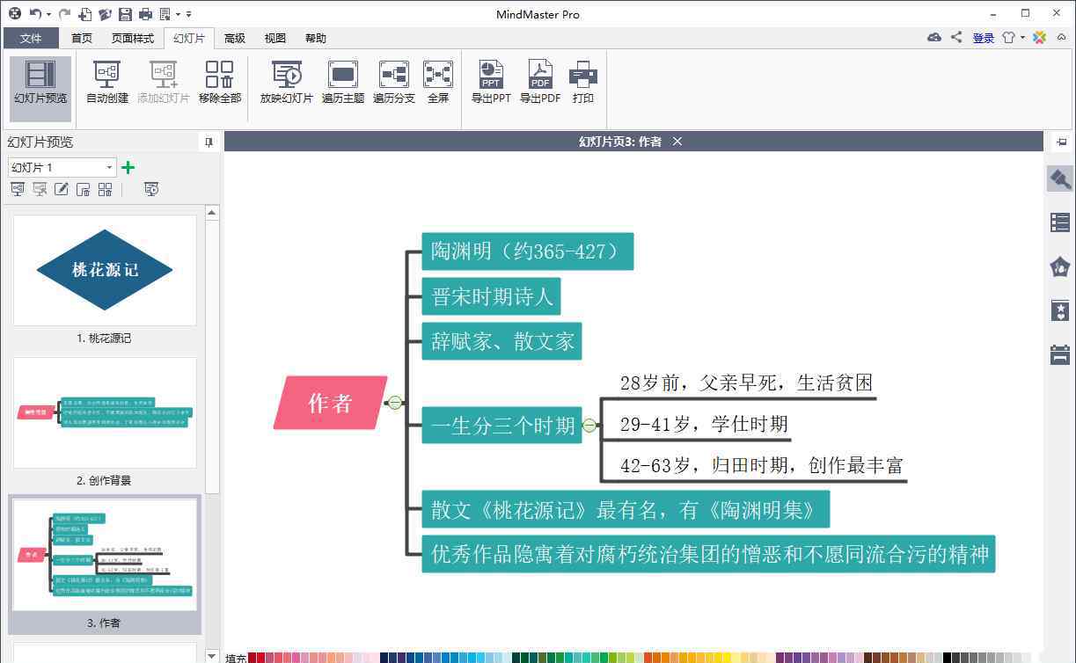
Task: Click the printer icon in quick access bar
Action: point(145,14)
